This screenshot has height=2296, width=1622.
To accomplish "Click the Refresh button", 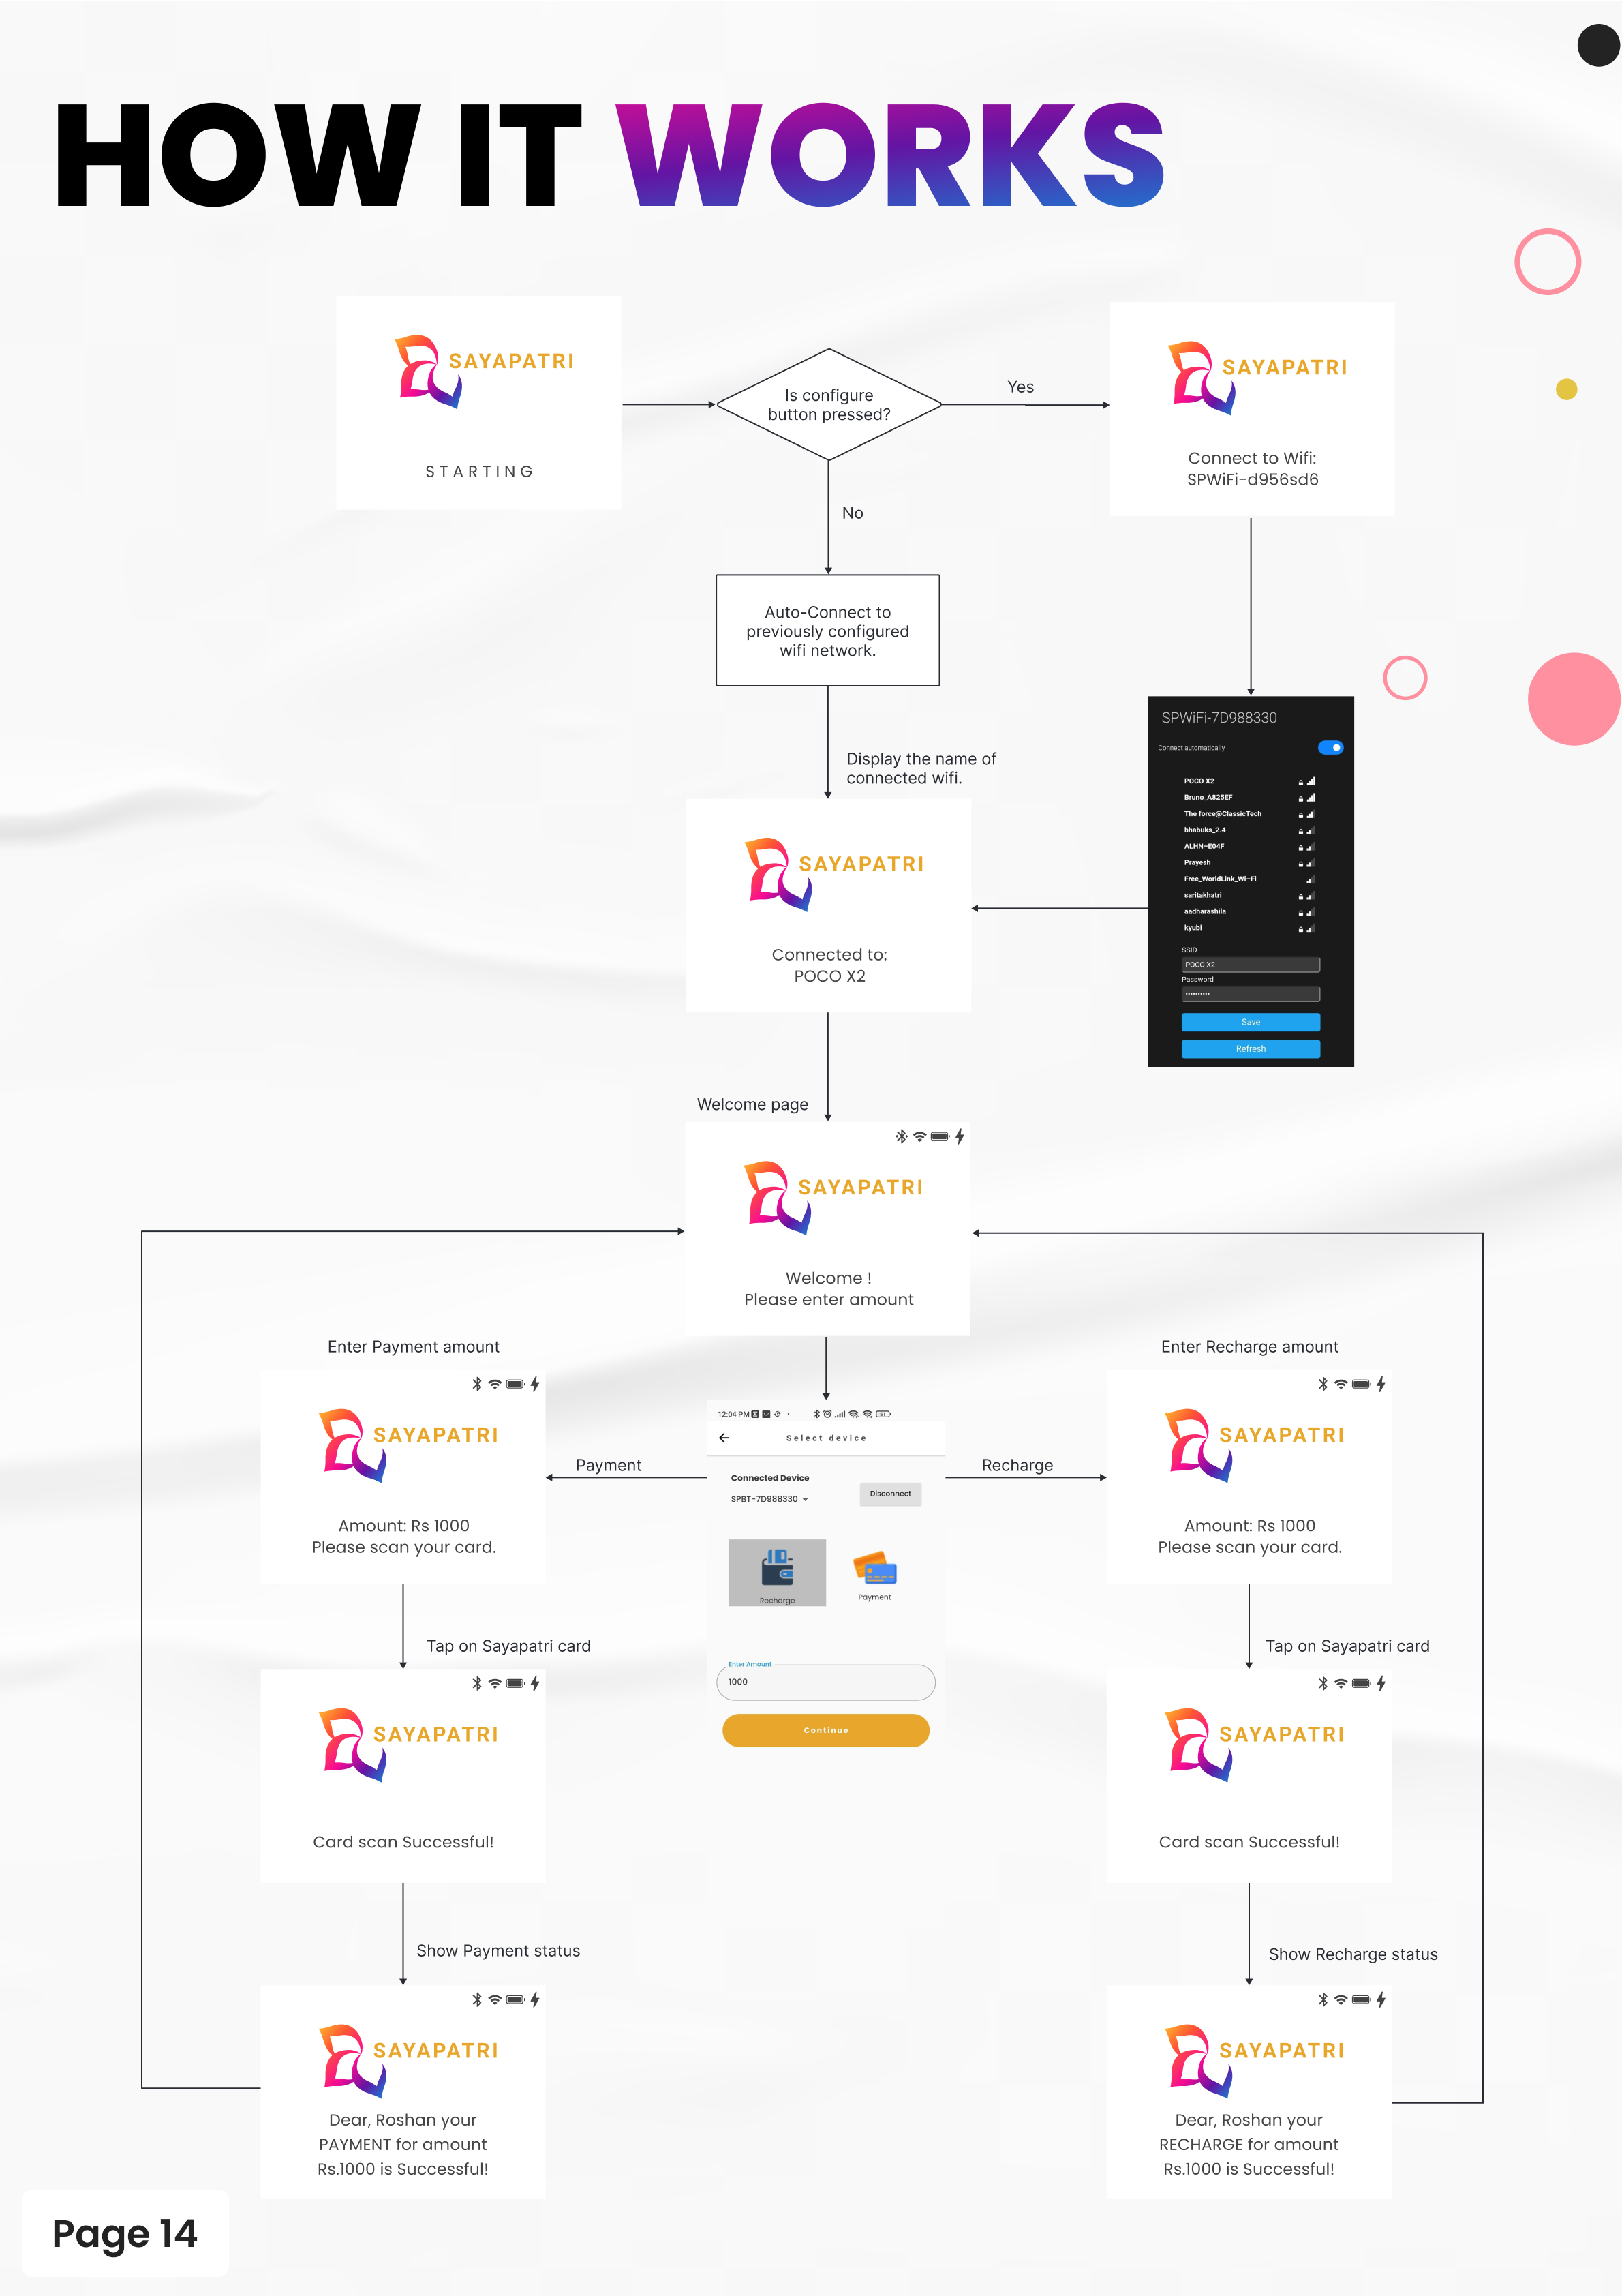I will click(1250, 1049).
